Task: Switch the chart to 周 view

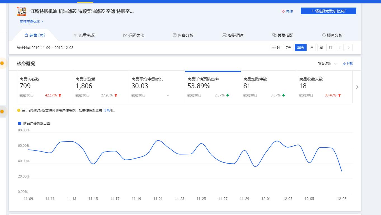Action: click(321, 48)
